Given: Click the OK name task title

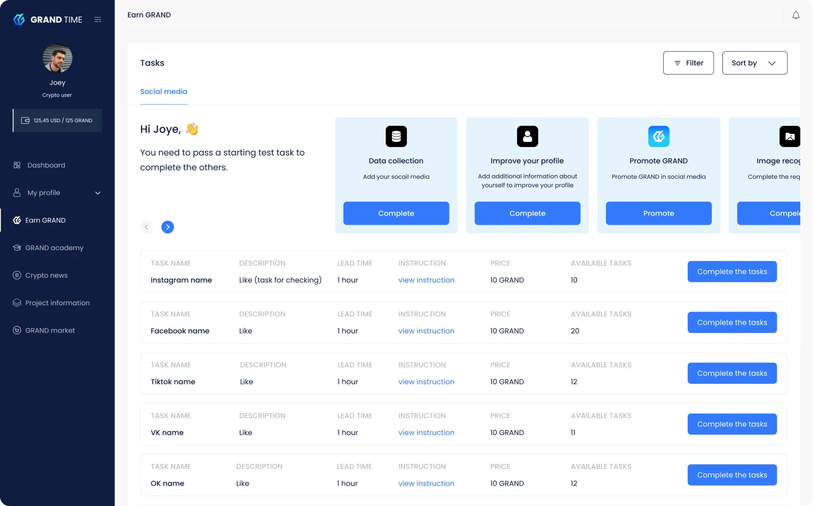Looking at the screenshot, I should click(x=167, y=483).
